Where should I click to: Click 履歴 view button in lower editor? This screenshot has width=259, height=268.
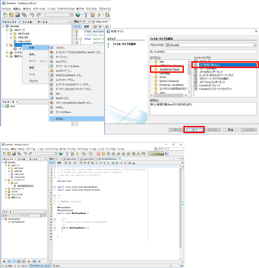[x=59, y=163]
